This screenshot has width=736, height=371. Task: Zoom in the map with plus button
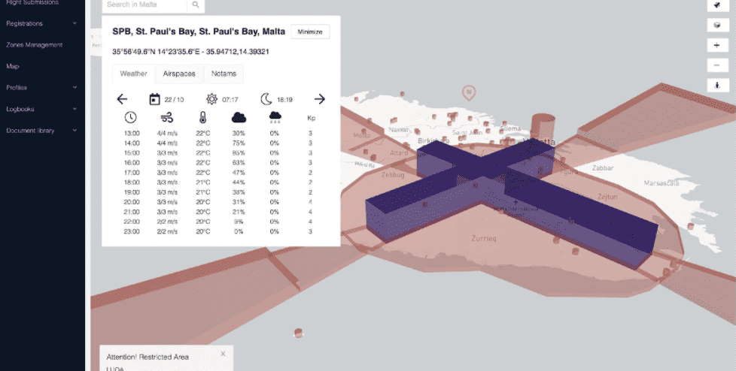pyautogui.click(x=718, y=45)
